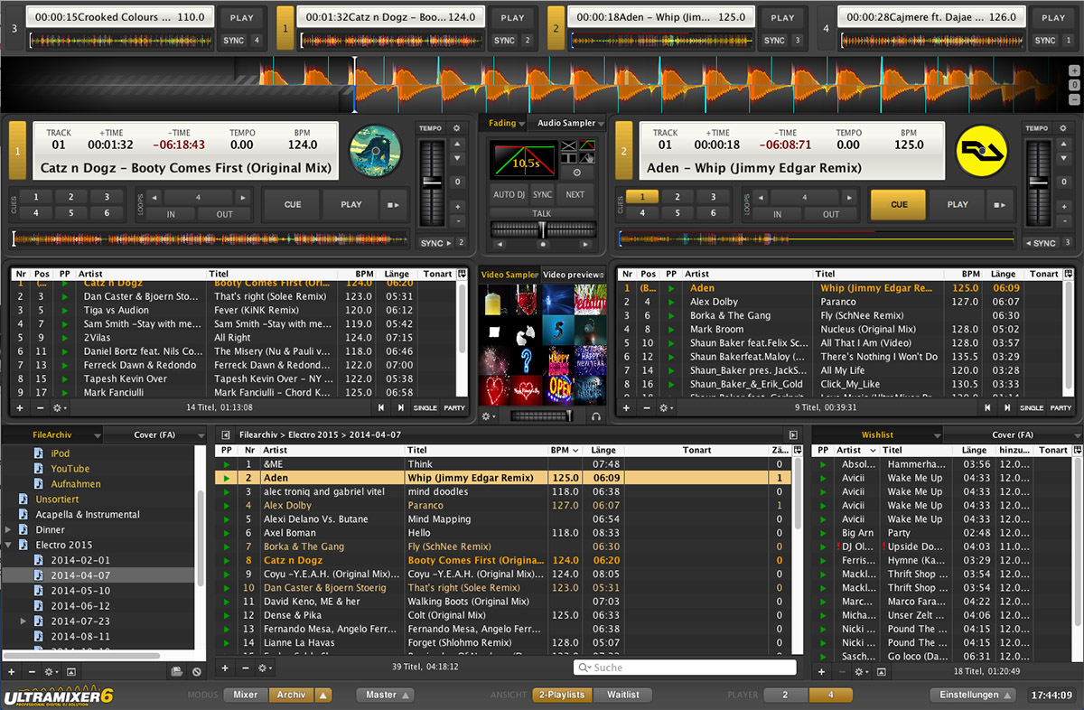The width and height of the screenshot is (1084, 710).
Task: Click the crossfader slider handle
Action: [x=542, y=230]
